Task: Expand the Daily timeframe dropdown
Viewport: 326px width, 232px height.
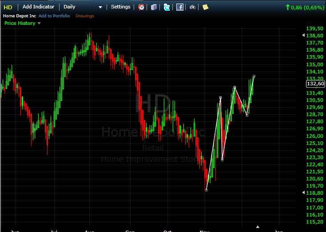Action: pyautogui.click(x=100, y=7)
